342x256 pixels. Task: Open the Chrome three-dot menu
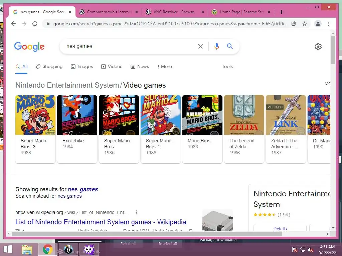(x=329, y=24)
